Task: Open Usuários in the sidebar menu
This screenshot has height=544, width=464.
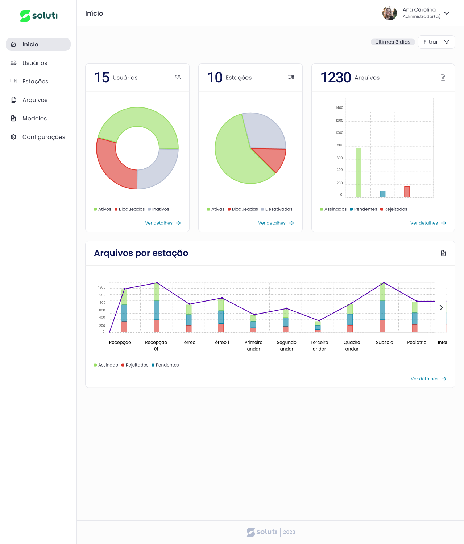Action: 35,63
